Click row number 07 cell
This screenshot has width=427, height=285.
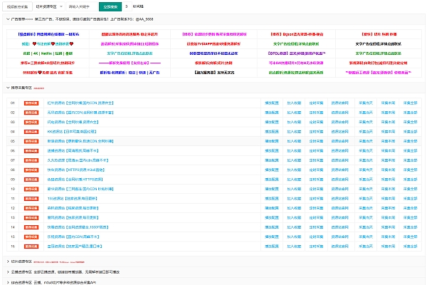(13, 160)
